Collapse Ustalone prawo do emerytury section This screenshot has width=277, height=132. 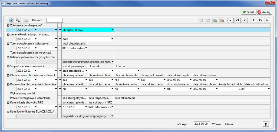pyautogui.click(x=8, y=57)
